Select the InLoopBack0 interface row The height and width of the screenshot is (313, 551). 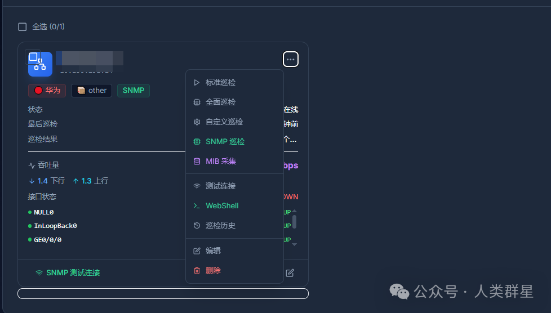click(x=159, y=226)
